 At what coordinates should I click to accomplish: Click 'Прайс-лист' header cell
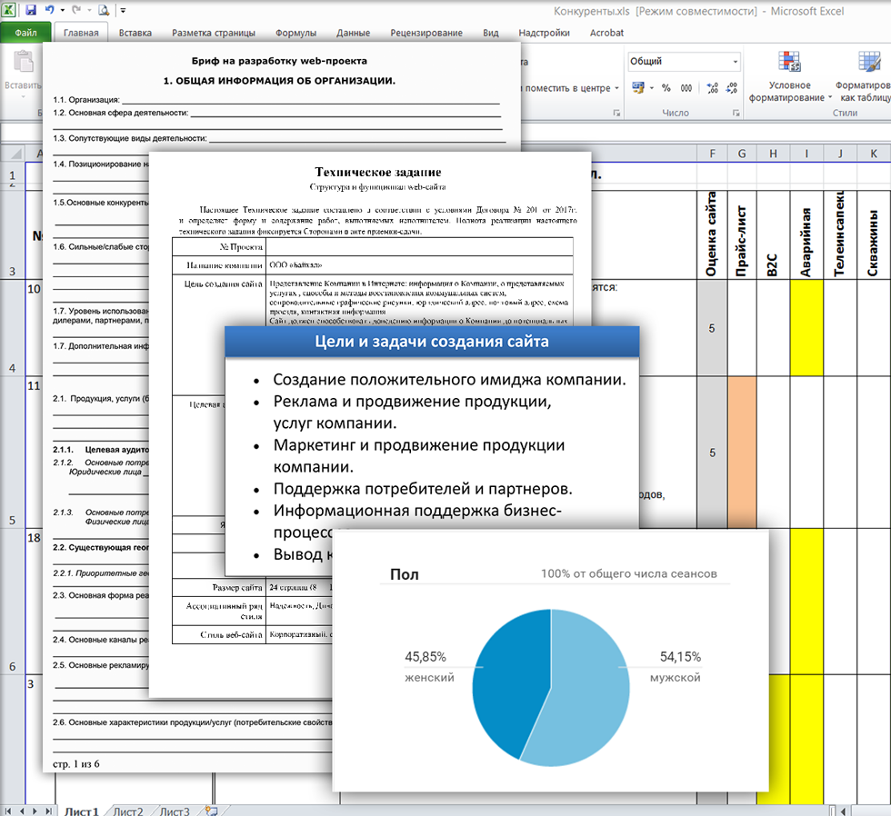(742, 234)
